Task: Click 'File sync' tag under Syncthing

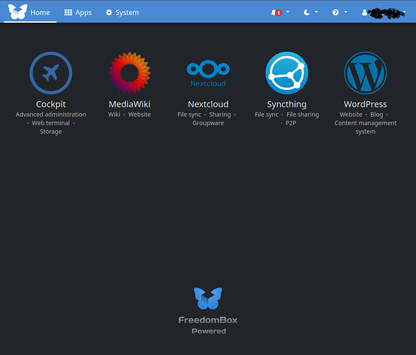Action: pos(266,115)
